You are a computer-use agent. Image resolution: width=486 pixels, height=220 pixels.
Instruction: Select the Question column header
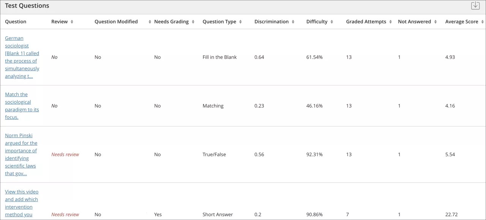pyautogui.click(x=16, y=22)
